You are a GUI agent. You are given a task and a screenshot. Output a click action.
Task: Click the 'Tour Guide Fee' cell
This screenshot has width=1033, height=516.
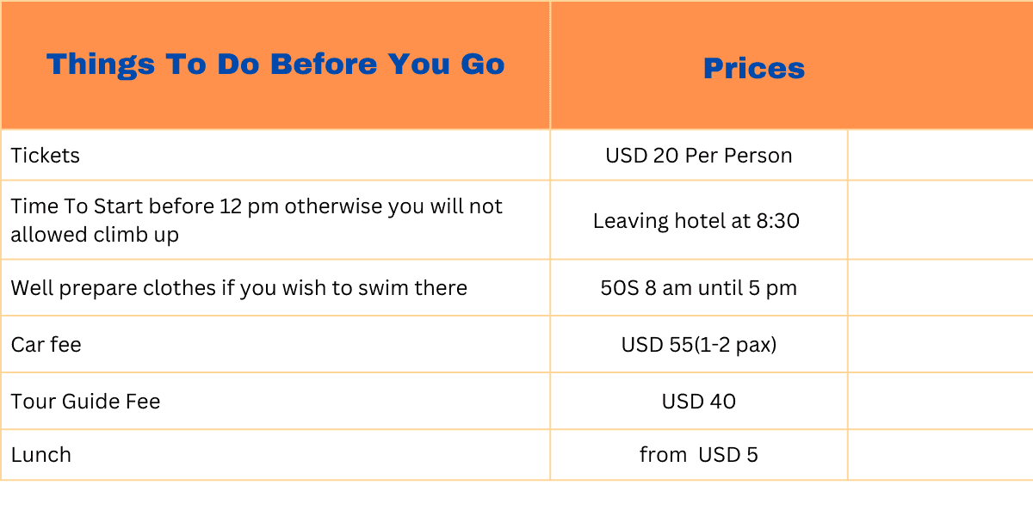[x=86, y=402]
